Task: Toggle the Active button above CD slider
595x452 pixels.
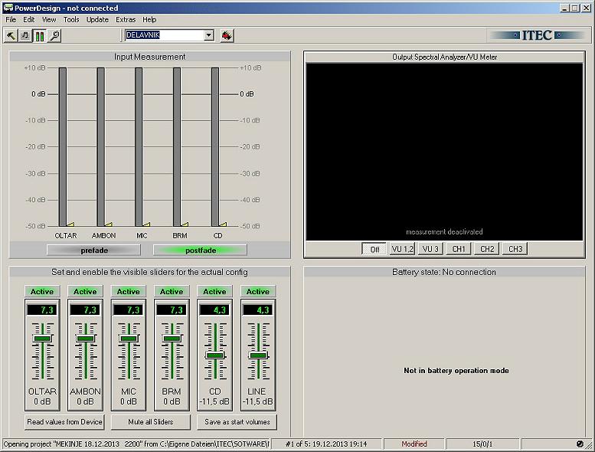Action: click(214, 291)
